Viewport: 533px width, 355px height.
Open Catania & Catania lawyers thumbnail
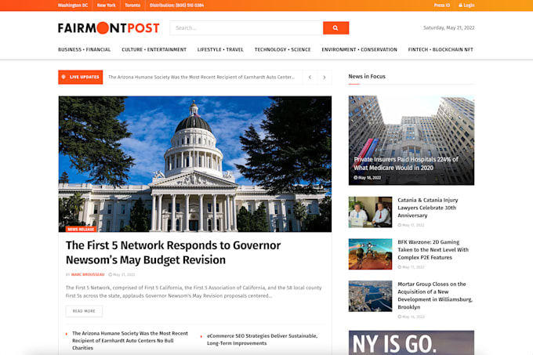click(370, 212)
